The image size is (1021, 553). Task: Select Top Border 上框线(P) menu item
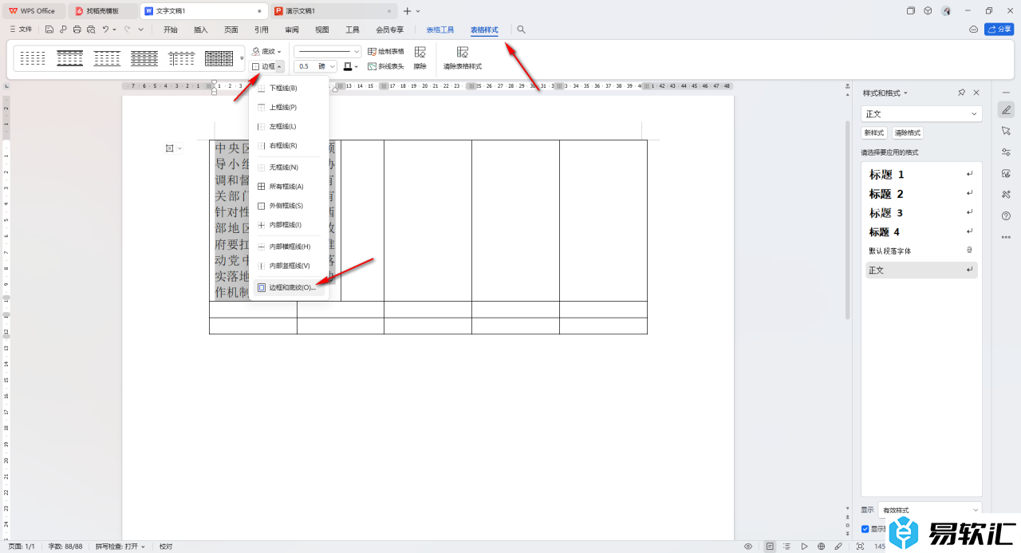(289, 107)
